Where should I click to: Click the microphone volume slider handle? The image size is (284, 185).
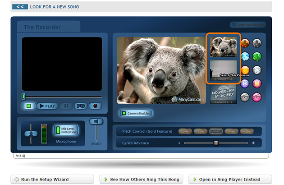tap(31, 134)
